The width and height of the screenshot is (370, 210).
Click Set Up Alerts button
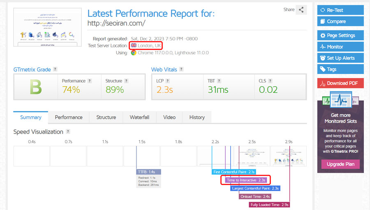(340, 58)
